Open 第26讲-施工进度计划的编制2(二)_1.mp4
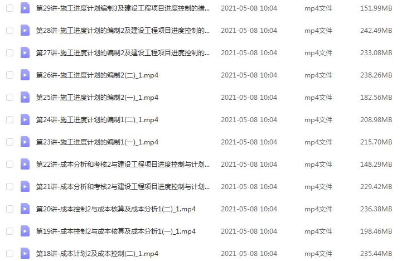 pyautogui.click(x=97, y=75)
